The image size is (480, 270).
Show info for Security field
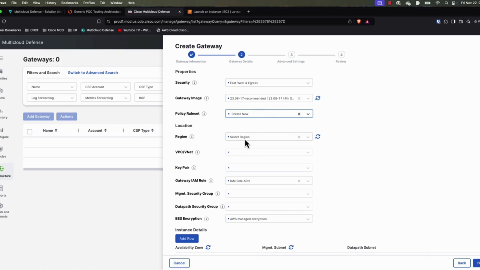click(194, 83)
